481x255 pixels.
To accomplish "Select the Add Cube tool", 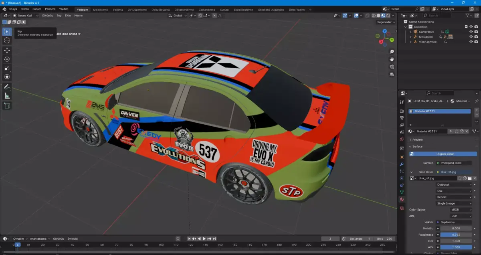I will [7, 105].
